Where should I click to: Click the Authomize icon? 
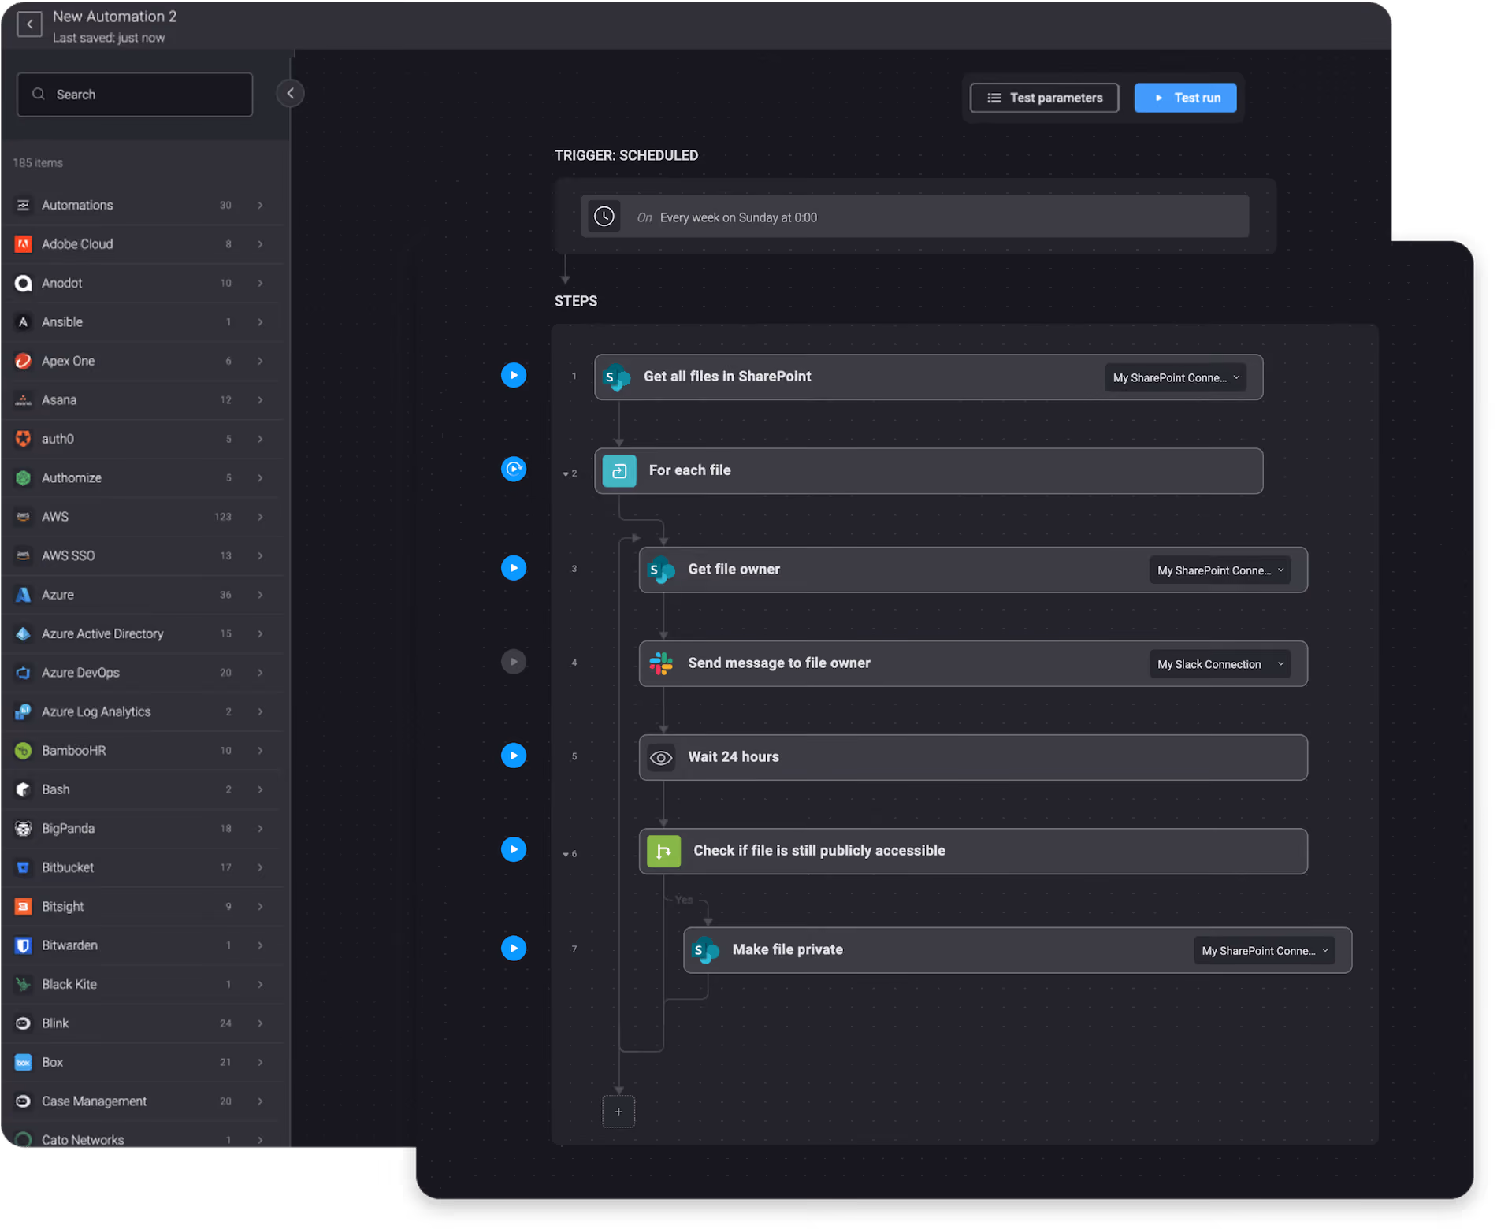coord(24,477)
